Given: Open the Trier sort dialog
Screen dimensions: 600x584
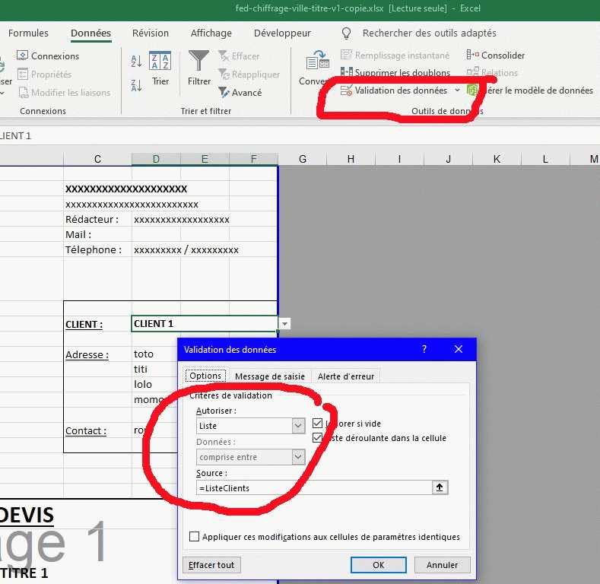Looking at the screenshot, I should tap(160, 68).
